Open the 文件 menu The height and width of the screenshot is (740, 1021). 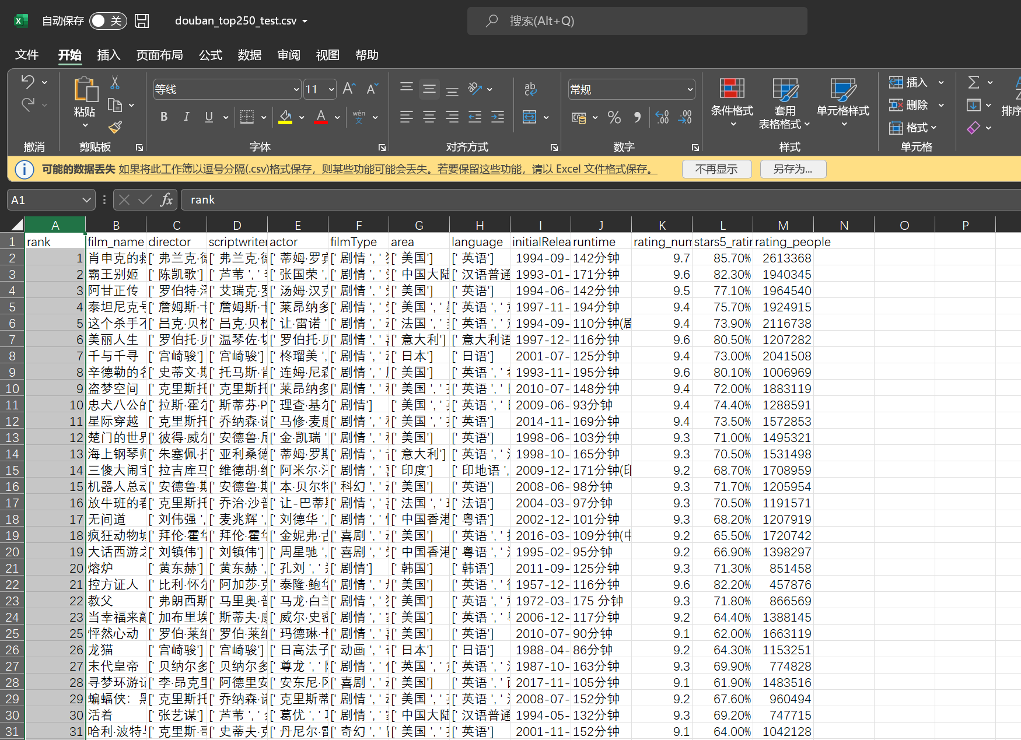tap(27, 55)
